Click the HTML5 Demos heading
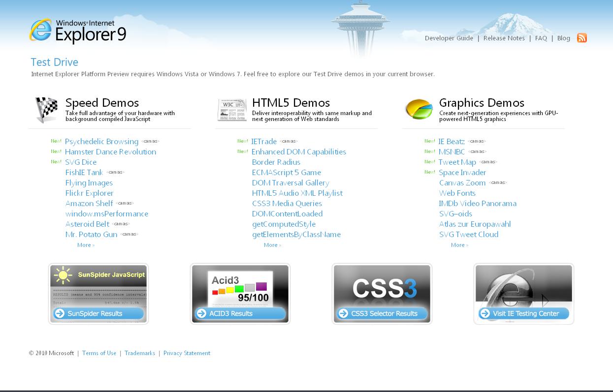Viewport: 613px width, 392px height. [x=290, y=103]
